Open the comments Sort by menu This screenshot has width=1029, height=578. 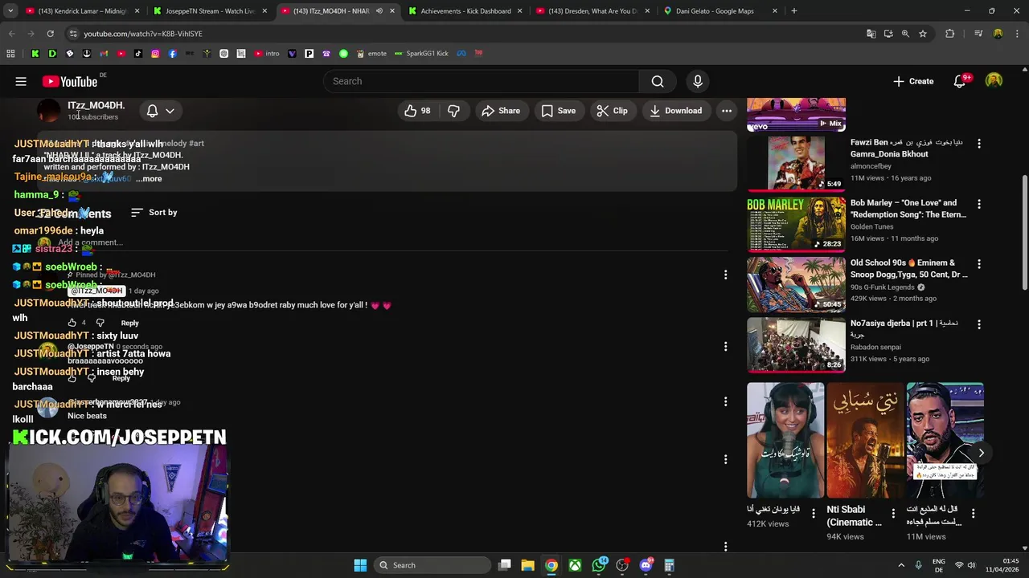click(154, 212)
